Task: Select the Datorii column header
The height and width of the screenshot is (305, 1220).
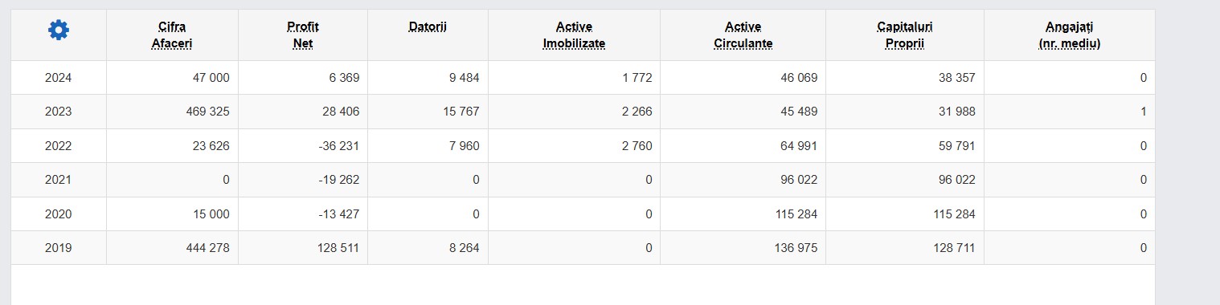Action: coord(428,27)
